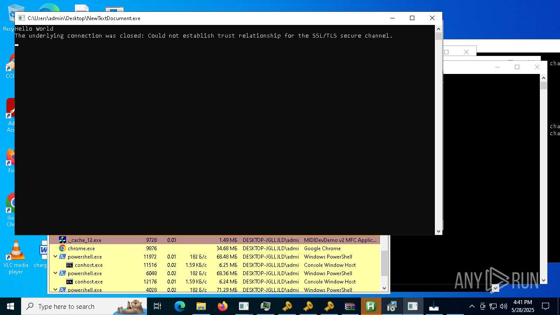Click the 'Hello World' console output line
This screenshot has width=560, height=315.
[34, 29]
